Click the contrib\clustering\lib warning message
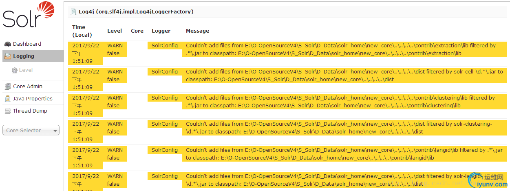 [344, 102]
